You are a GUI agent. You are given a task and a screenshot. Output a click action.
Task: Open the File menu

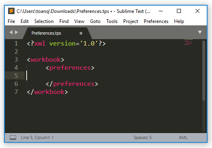click(11, 21)
